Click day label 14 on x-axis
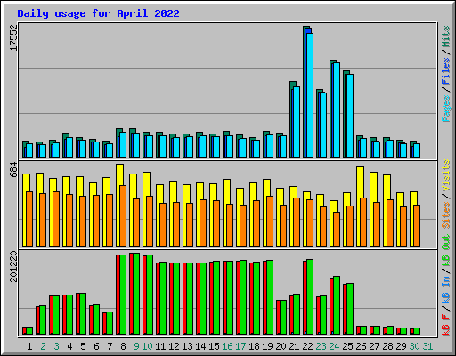 200,346
